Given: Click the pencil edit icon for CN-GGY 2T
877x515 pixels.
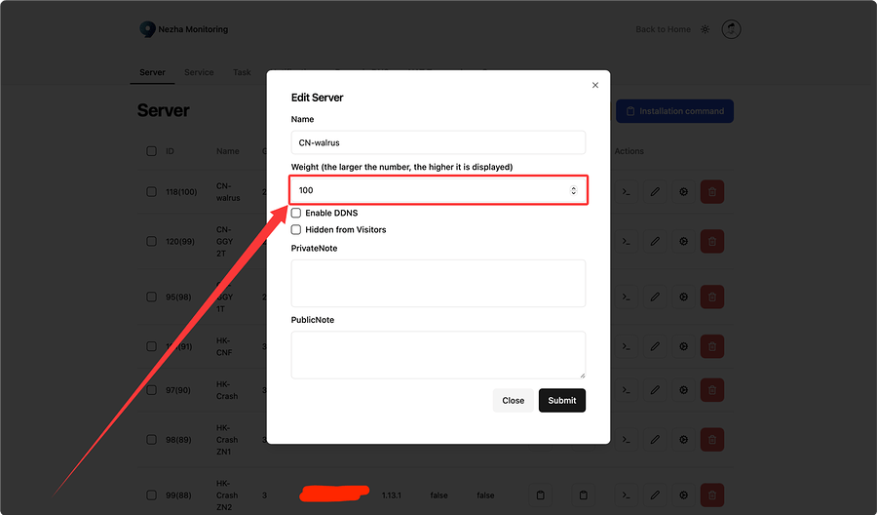Looking at the screenshot, I should (x=655, y=241).
